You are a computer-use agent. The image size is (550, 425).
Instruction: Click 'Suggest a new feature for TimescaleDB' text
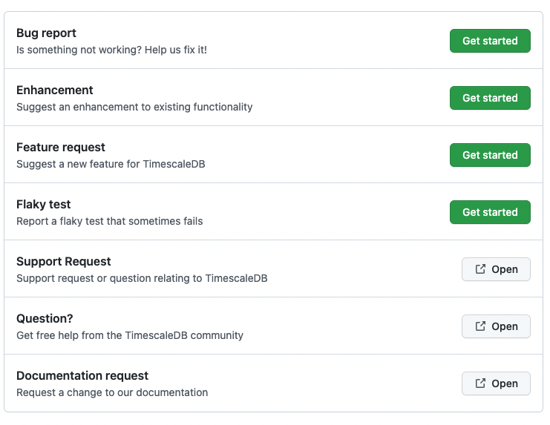pos(111,164)
